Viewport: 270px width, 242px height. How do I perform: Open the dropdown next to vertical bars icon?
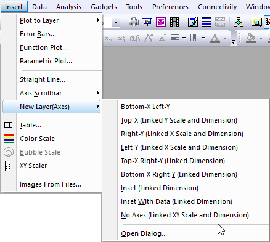203,38
